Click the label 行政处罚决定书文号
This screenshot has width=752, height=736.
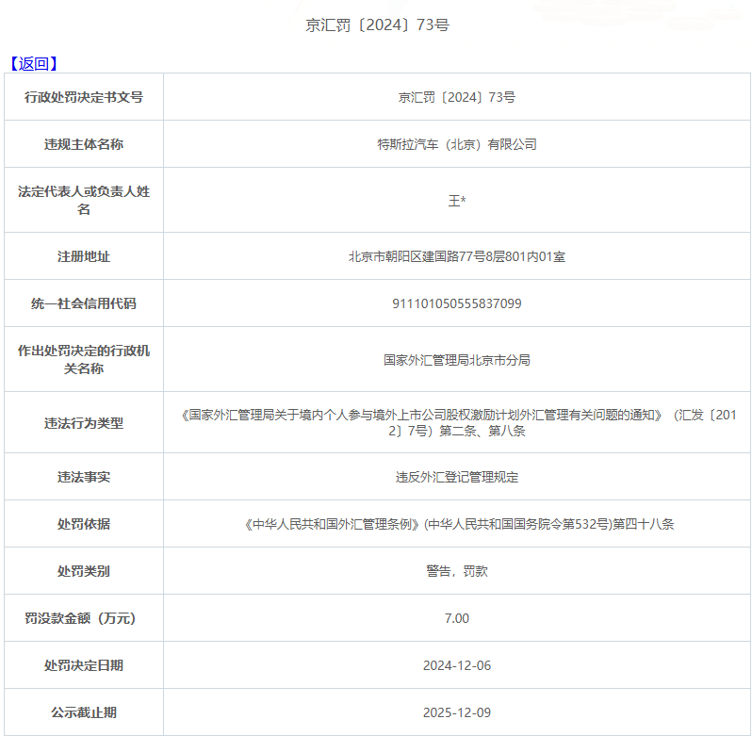point(84,97)
